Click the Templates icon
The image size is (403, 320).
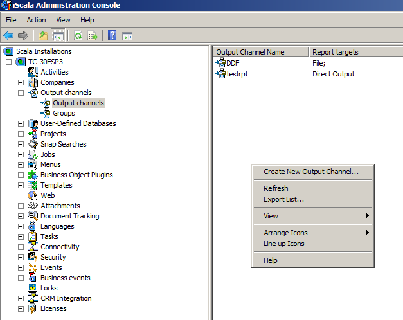click(x=33, y=185)
